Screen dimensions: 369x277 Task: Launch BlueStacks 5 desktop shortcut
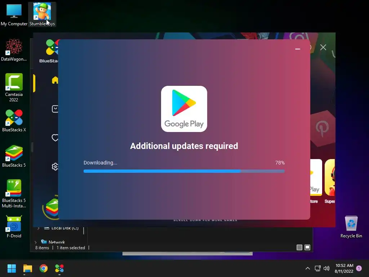coord(14,156)
